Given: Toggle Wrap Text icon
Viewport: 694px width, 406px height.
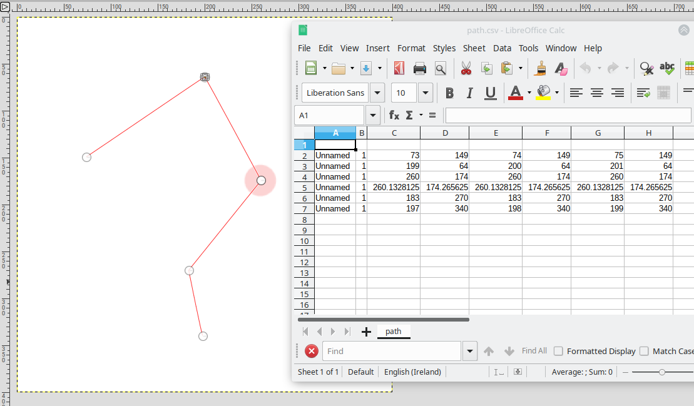Looking at the screenshot, I should [x=643, y=93].
